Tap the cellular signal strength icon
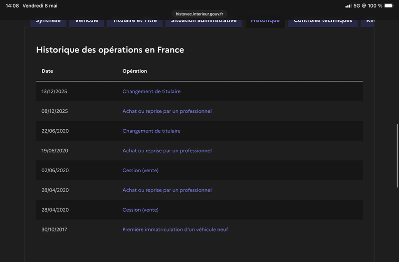This screenshot has width=399, height=262. tap(348, 6)
